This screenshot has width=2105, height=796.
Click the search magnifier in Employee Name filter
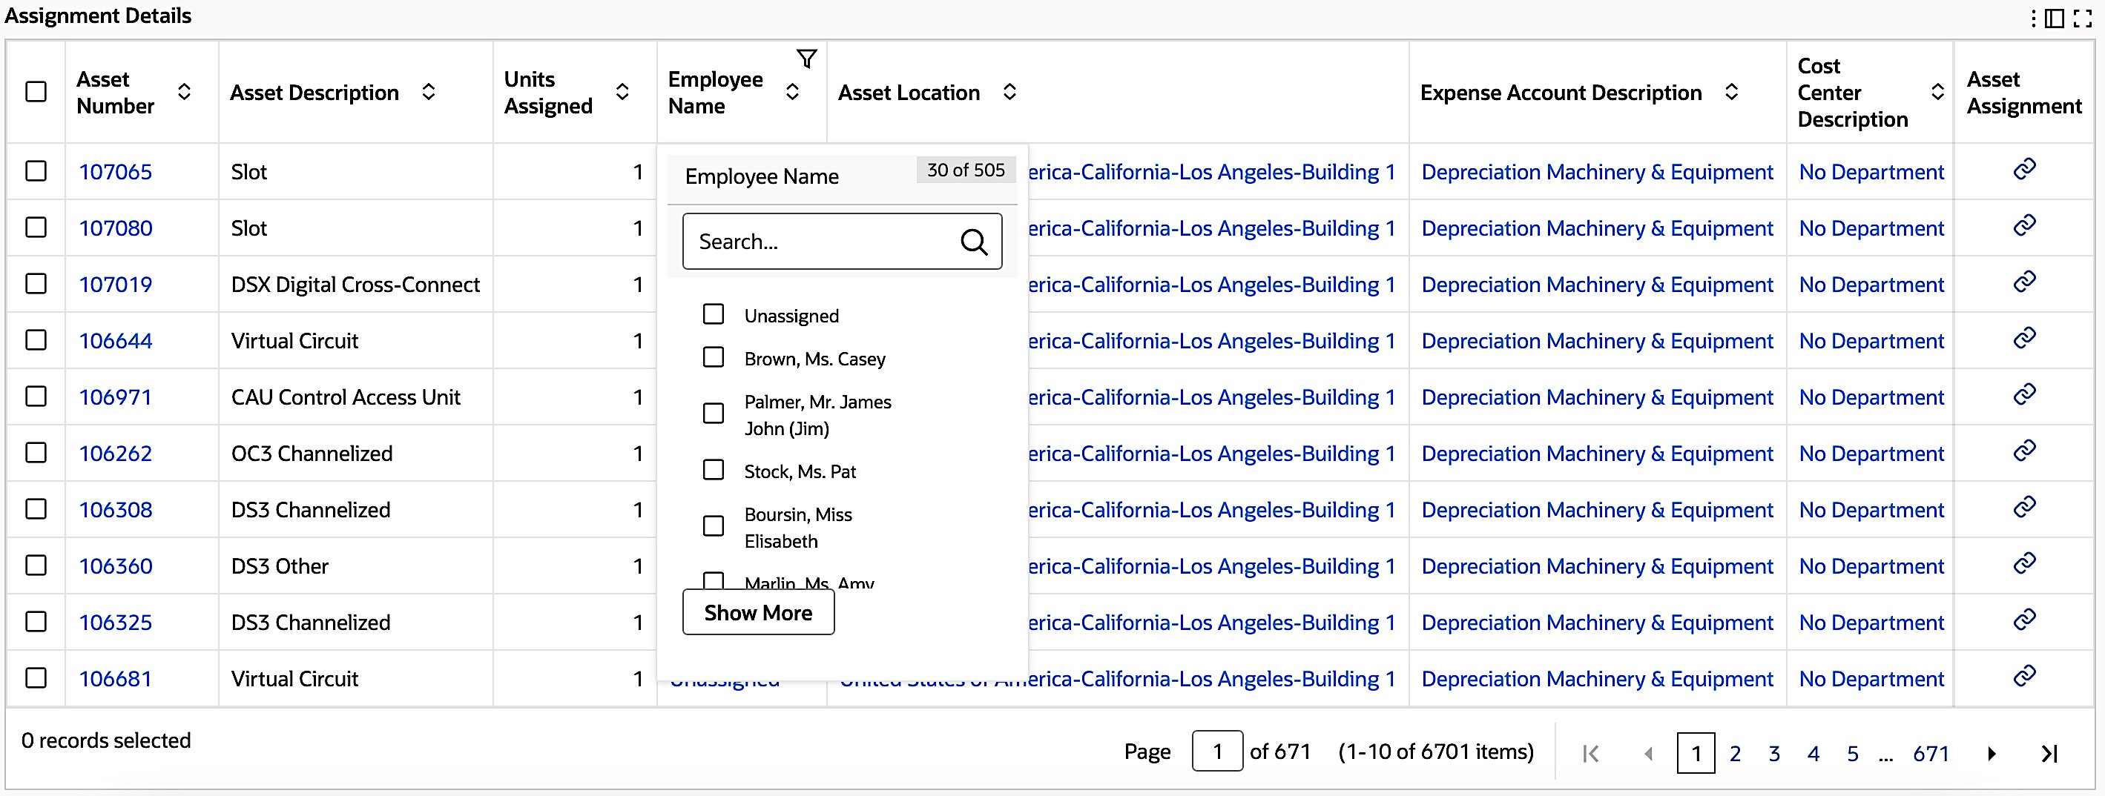[973, 242]
